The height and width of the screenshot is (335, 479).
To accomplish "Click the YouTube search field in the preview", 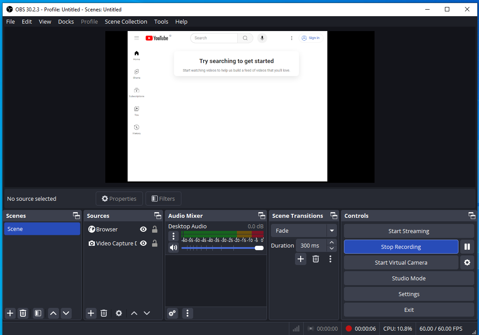I will point(214,38).
